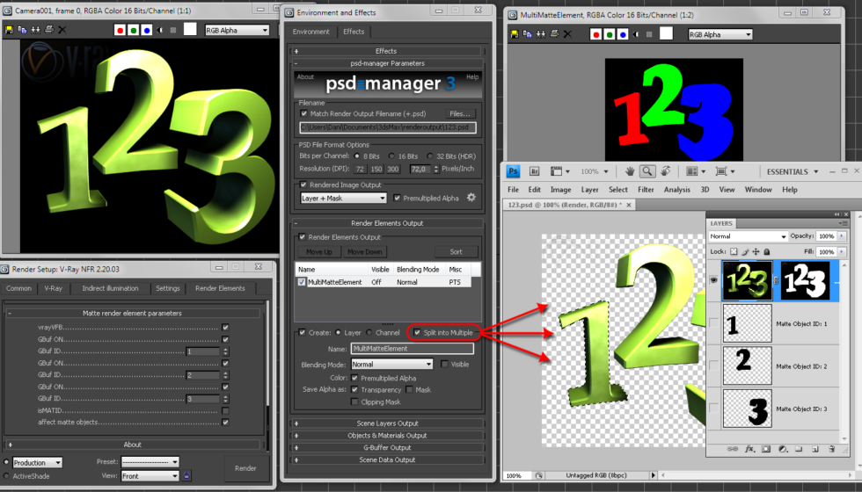Expand Scene Layers Output rollout
Viewport: 862px width, 492px height.
[x=386, y=423]
